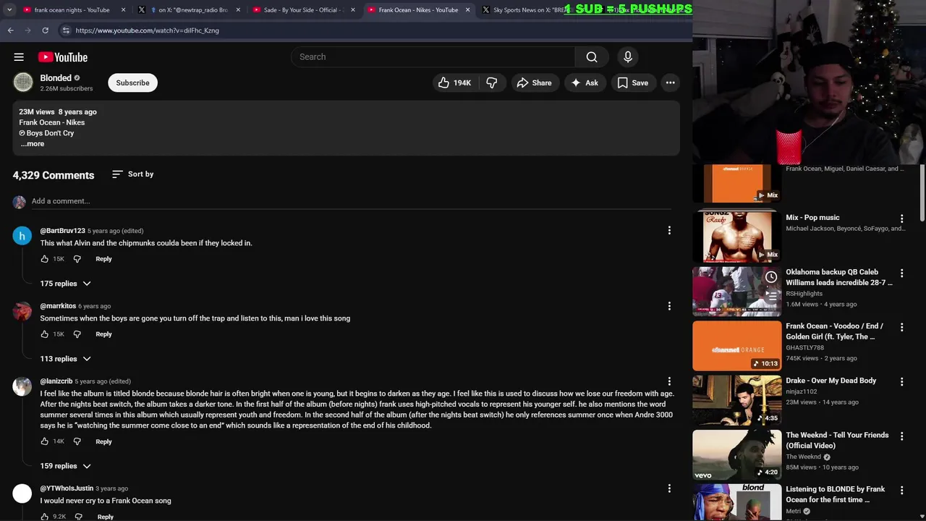Expand 113 replies thread

66,359
